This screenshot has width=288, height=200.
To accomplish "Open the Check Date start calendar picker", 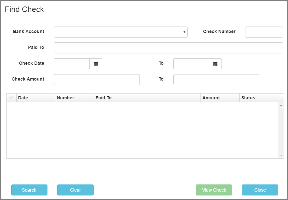I will tap(96, 64).
